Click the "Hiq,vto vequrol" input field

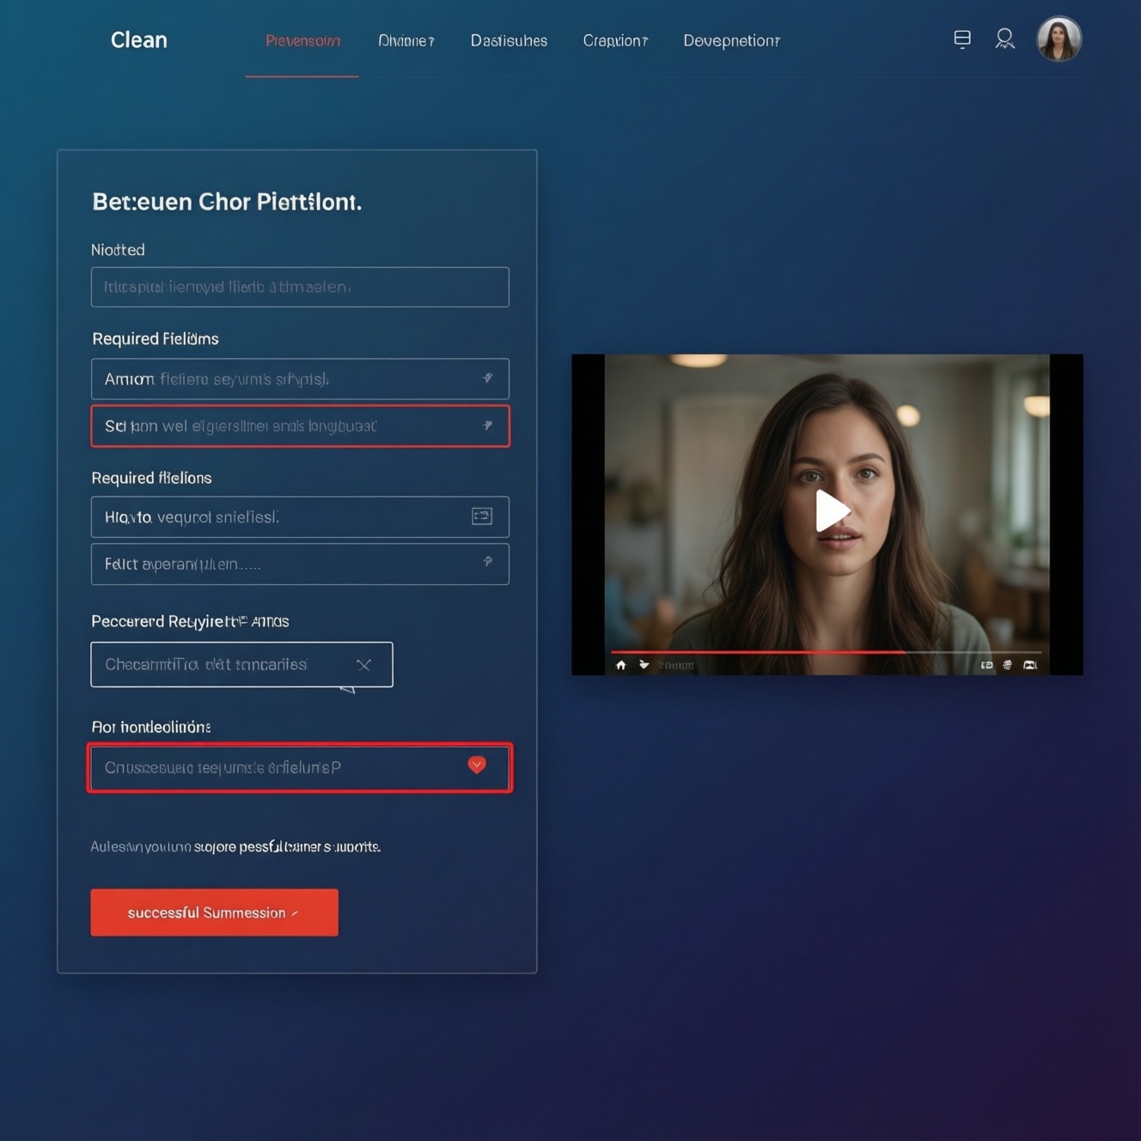[x=300, y=517]
